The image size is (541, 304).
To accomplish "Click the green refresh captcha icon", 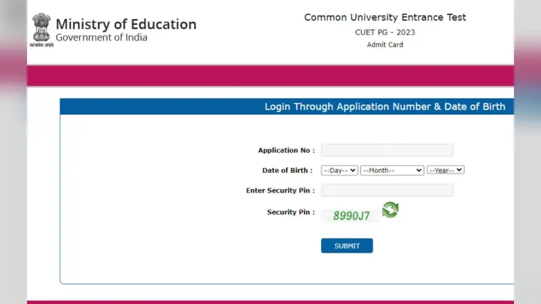I will (390, 210).
